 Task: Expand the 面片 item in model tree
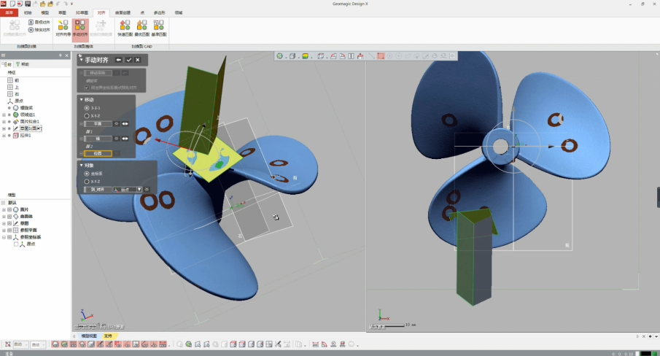coord(4,209)
